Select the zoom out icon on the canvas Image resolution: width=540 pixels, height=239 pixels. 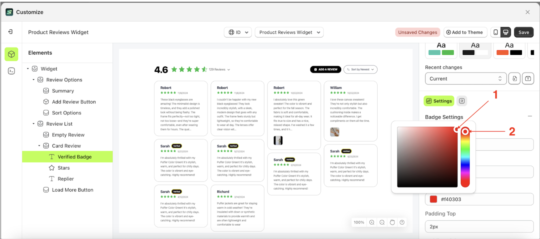[382, 222]
